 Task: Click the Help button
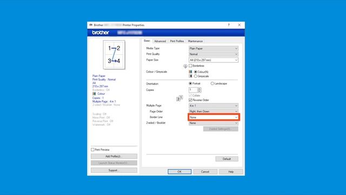(x=231, y=172)
